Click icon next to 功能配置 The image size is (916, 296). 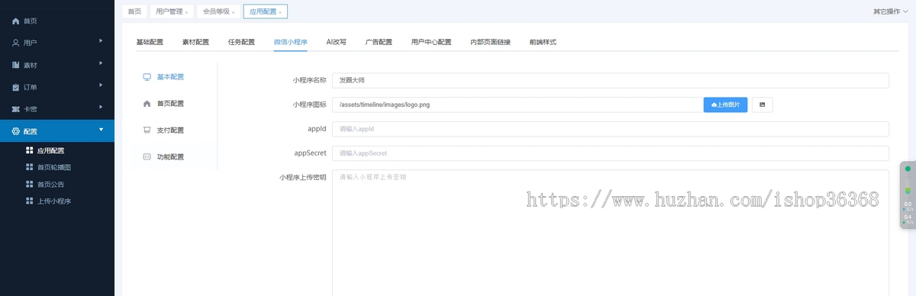point(147,156)
